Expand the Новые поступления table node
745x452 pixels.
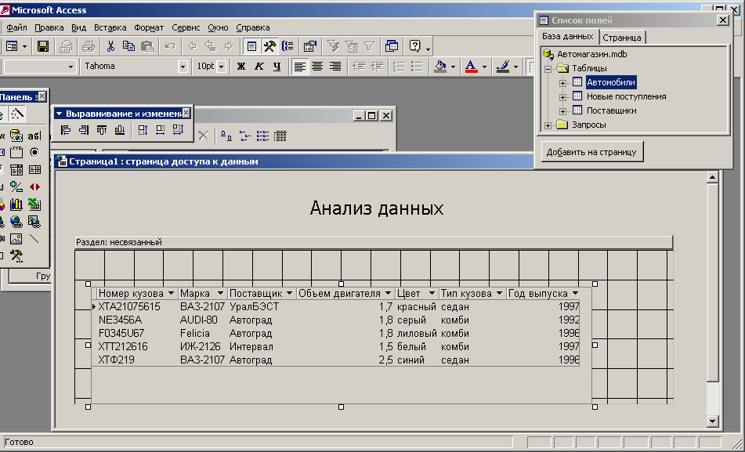(x=562, y=97)
